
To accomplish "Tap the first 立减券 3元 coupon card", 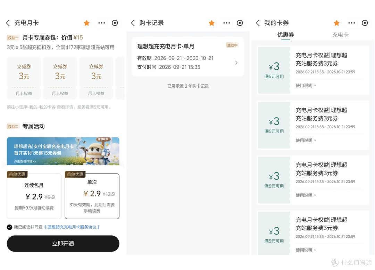I will tap(24, 78).
